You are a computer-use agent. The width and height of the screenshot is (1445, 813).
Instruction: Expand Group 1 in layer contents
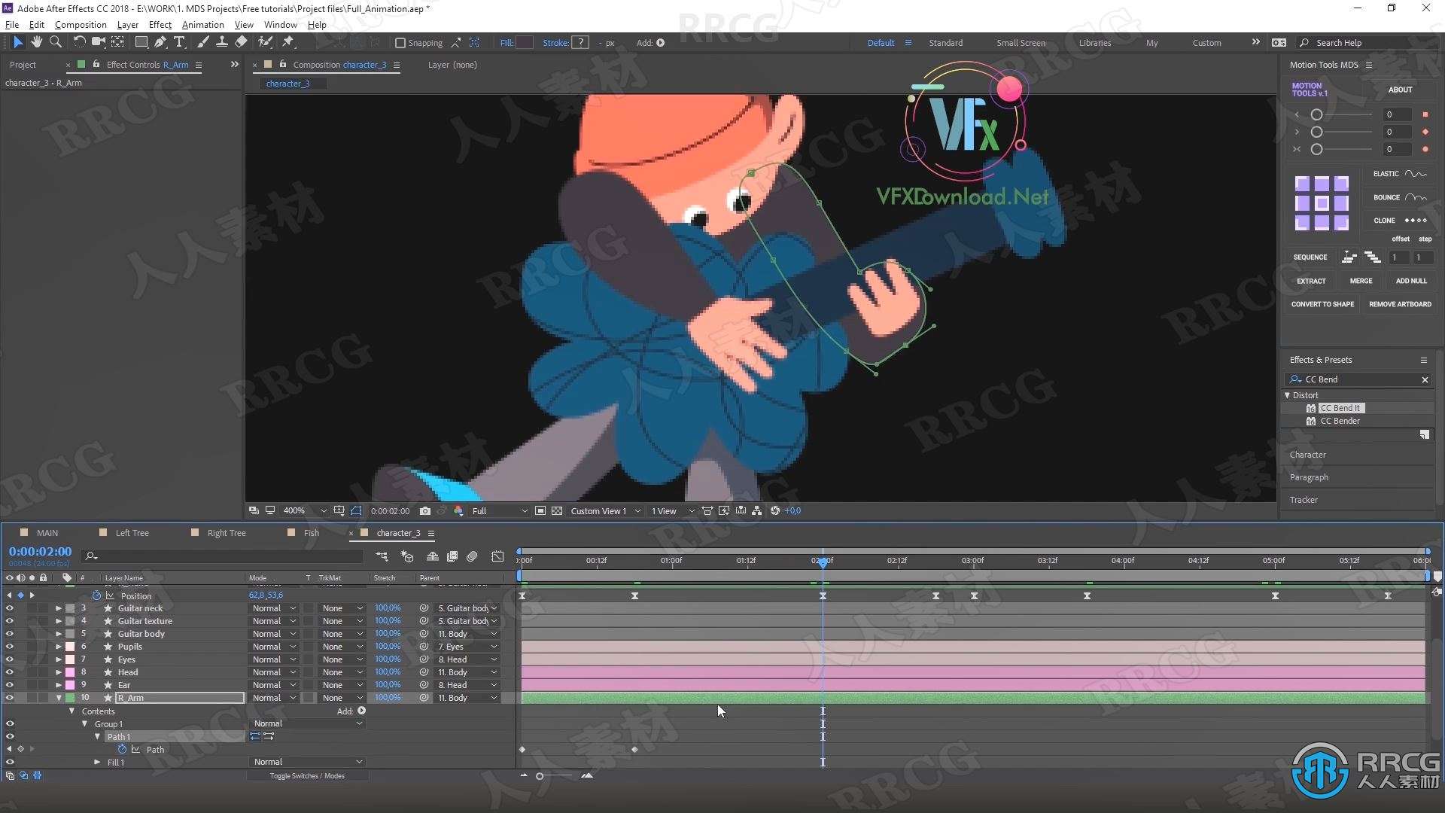85,723
